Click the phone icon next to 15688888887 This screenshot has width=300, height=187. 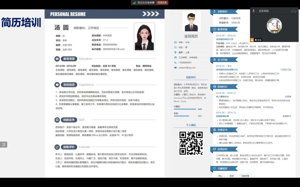(175, 62)
